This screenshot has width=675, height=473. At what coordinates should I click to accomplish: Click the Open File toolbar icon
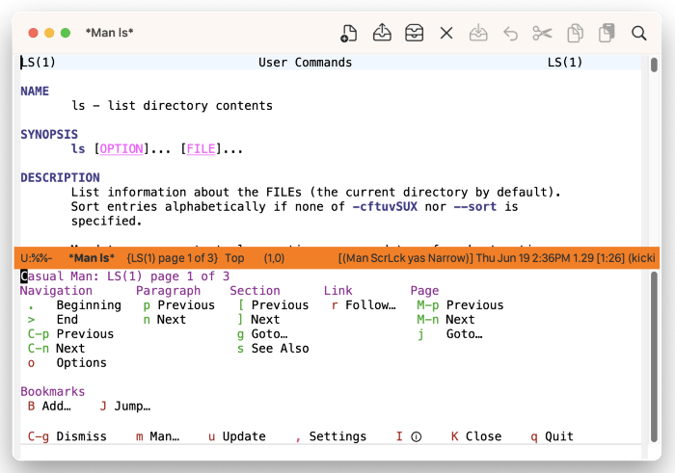[382, 34]
